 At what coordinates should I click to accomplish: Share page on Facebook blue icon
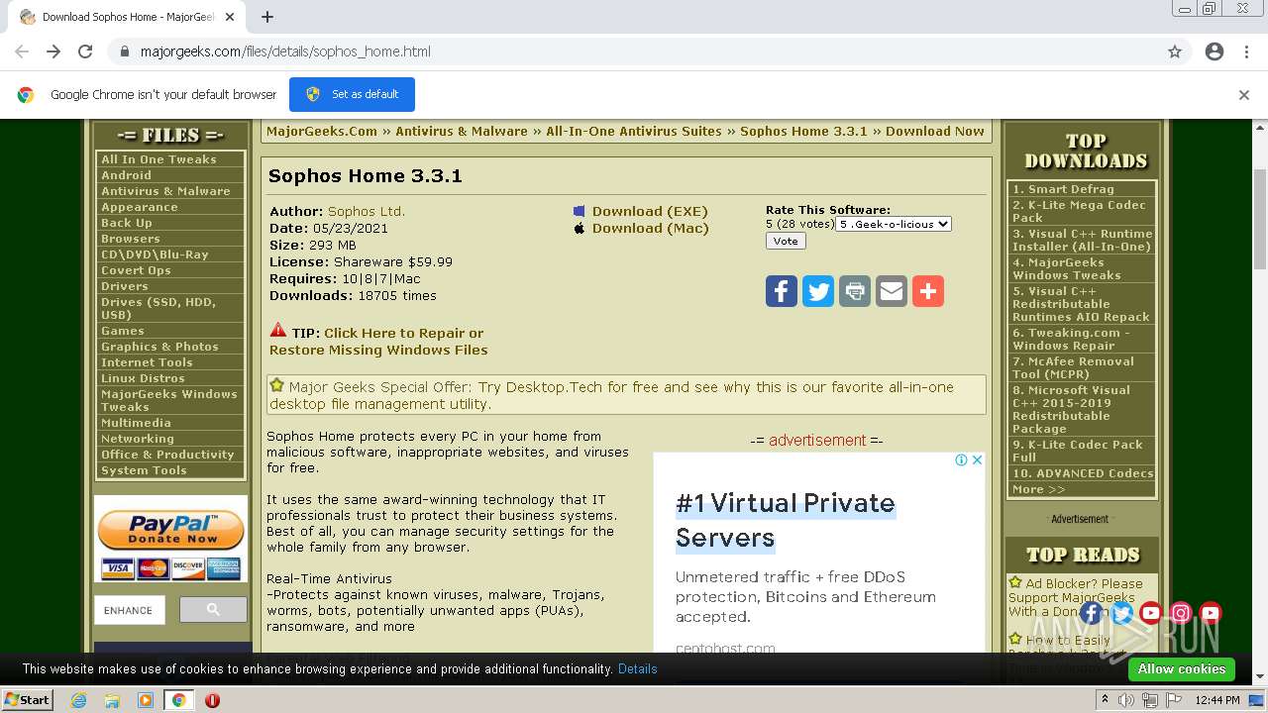pyautogui.click(x=782, y=291)
